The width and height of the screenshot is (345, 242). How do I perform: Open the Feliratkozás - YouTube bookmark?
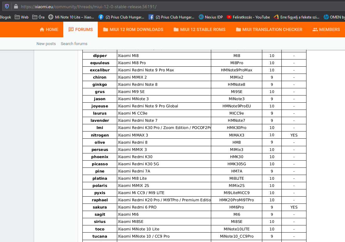[x=248, y=17]
